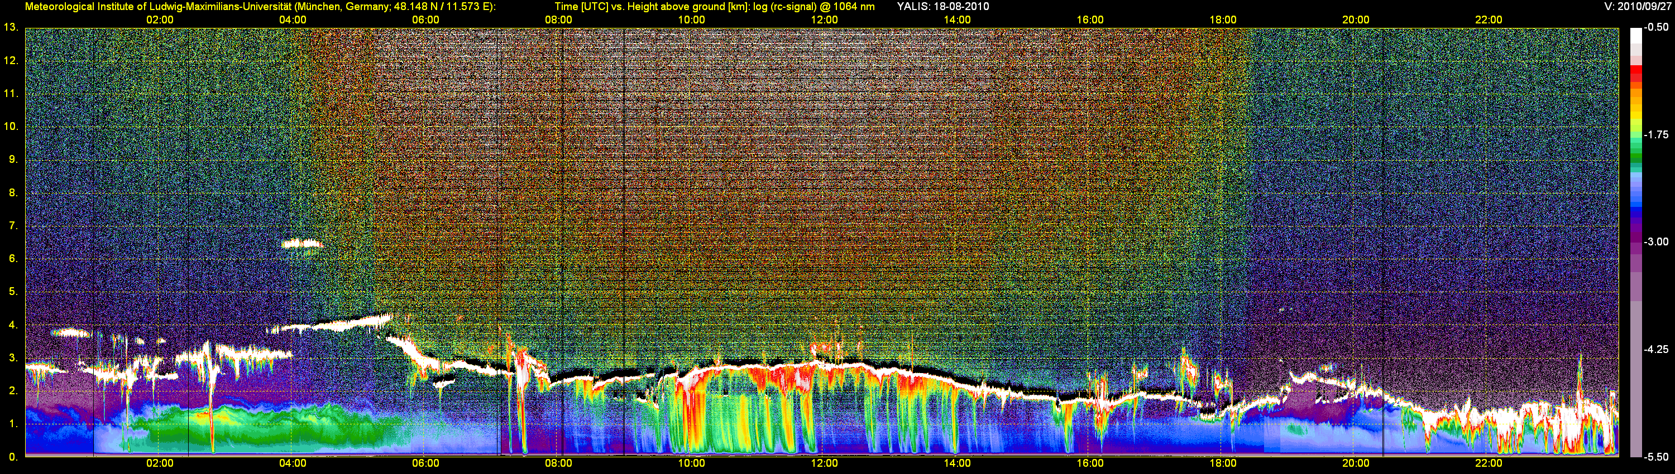Click the "3." height axis label
This screenshot has height=474, width=1675.
[13, 359]
